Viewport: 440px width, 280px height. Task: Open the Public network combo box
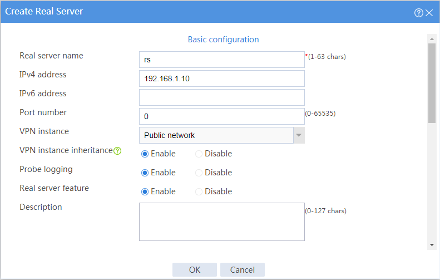(222, 135)
